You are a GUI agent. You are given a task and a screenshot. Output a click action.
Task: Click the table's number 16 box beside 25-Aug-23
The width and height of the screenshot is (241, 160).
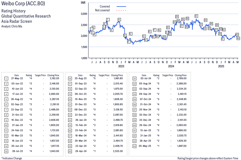coord(70,79)
